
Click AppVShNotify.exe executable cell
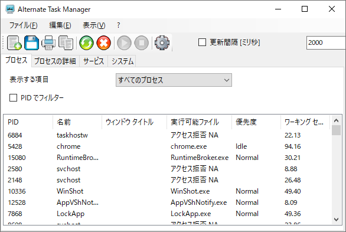[198, 202]
